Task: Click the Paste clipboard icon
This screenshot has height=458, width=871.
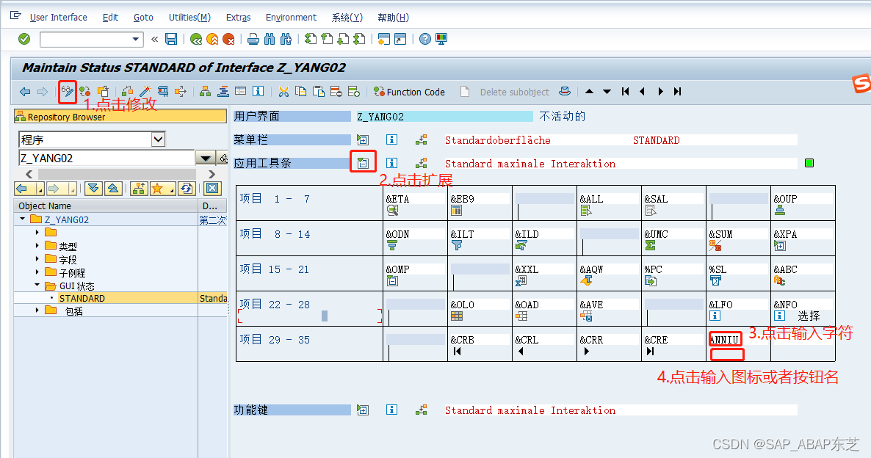Action: click(x=319, y=92)
